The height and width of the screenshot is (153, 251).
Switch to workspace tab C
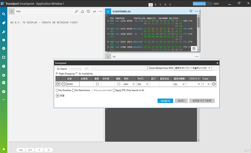(160, 5)
